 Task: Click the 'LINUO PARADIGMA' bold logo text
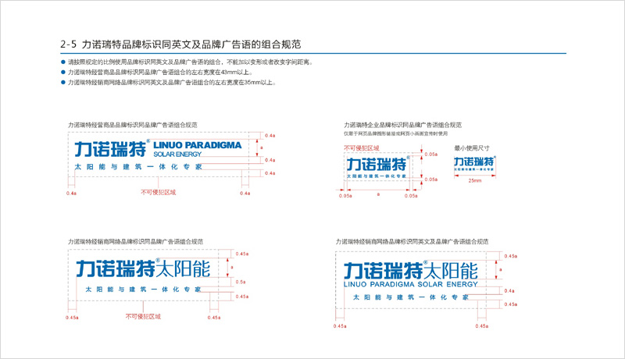tap(198, 145)
